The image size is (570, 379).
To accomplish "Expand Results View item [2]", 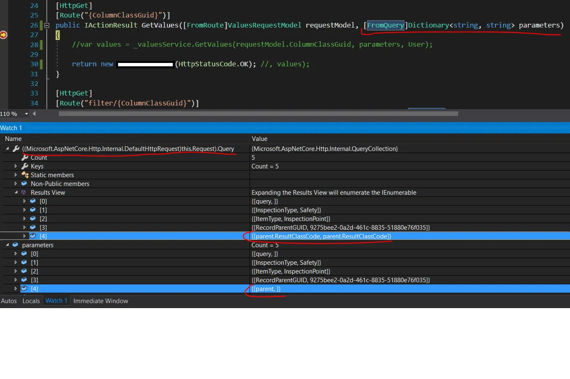I will (x=25, y=219).
